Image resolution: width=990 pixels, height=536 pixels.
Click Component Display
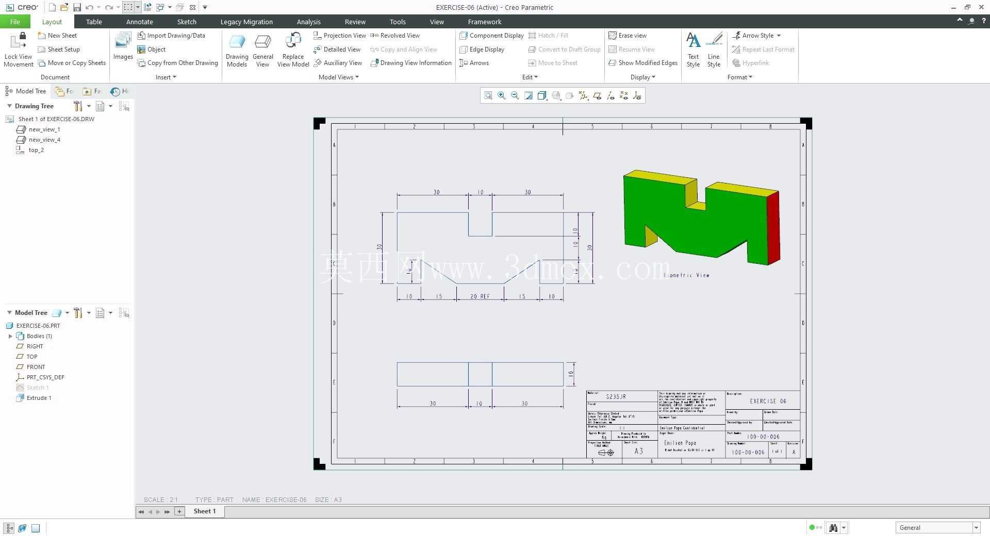(492, 36)
